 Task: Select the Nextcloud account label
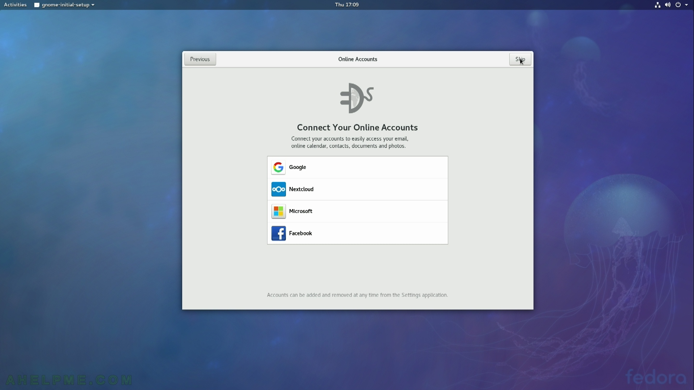click(x=301, y=189)
